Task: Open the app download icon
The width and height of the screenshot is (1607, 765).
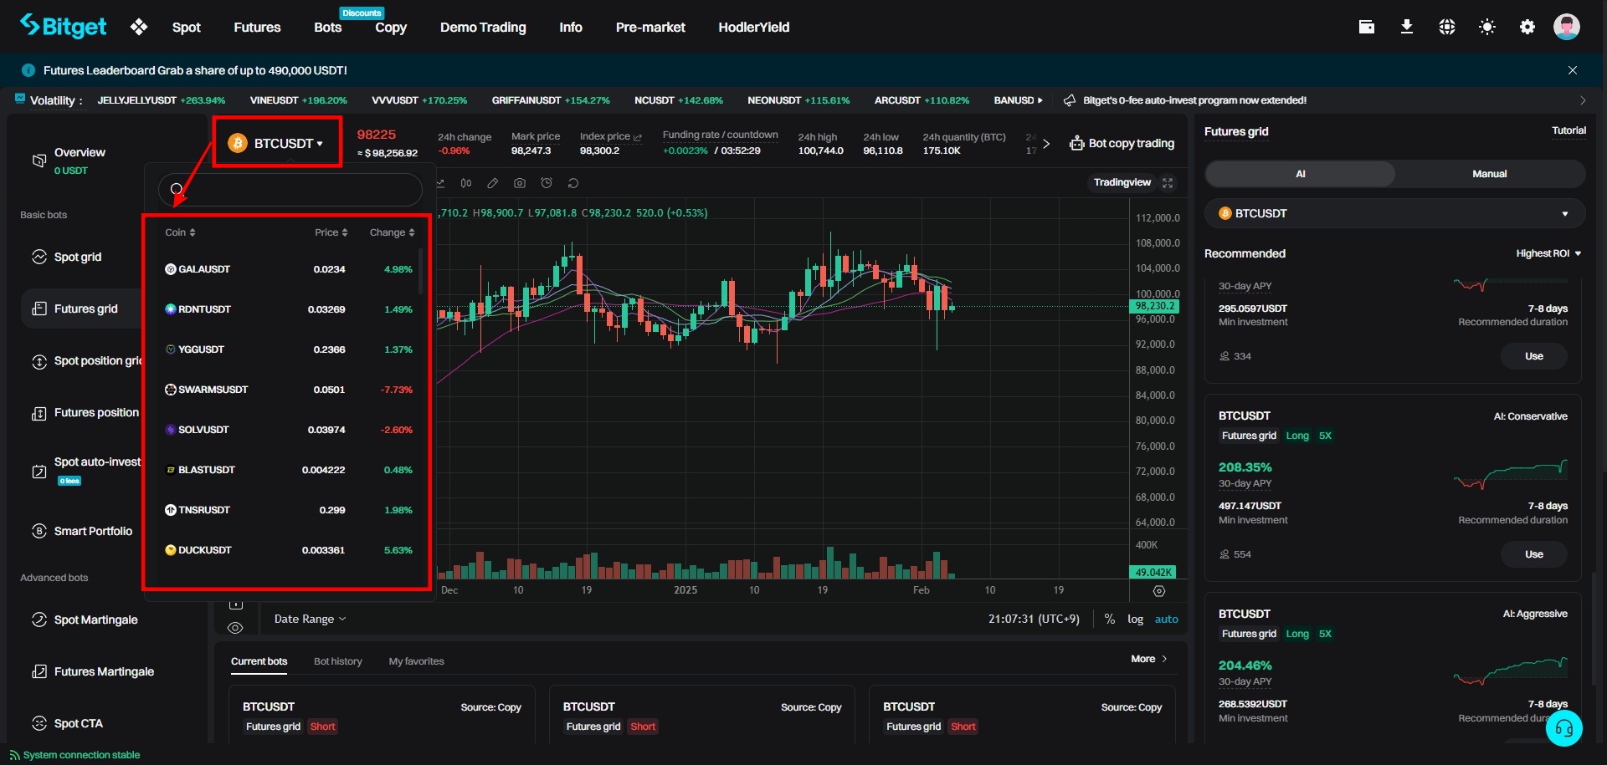Action: (1407, 27)
